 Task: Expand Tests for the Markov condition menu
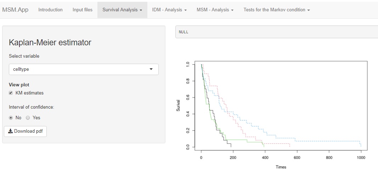(277, 10)
